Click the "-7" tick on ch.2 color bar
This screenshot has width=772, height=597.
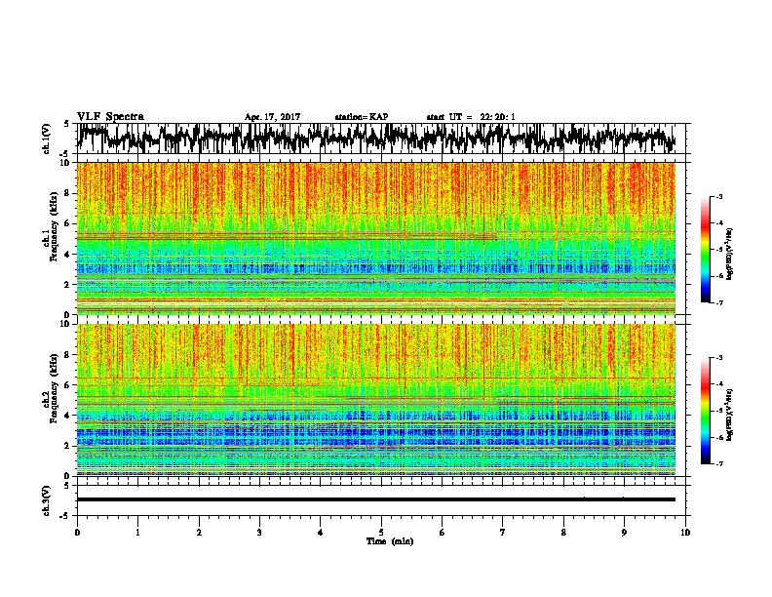719,463
